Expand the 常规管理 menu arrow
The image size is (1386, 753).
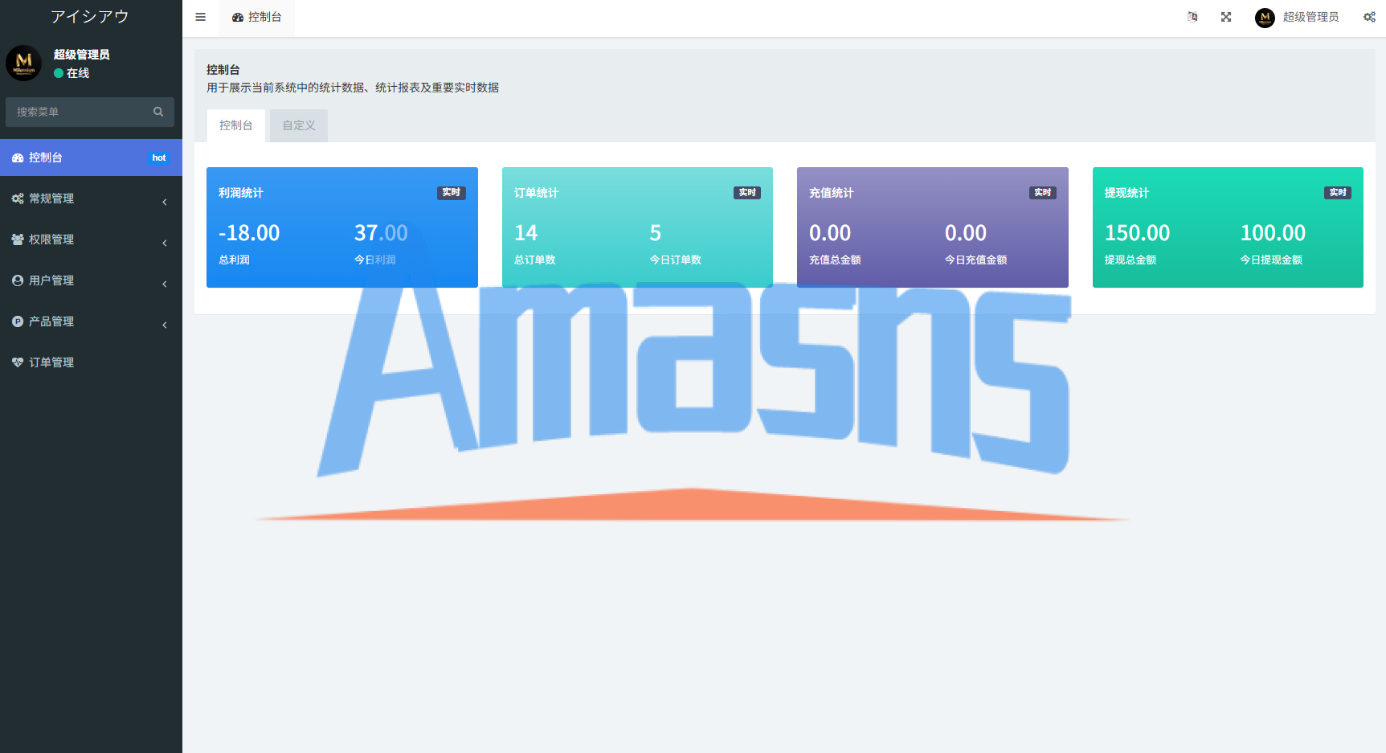click(x=165, y=202)
